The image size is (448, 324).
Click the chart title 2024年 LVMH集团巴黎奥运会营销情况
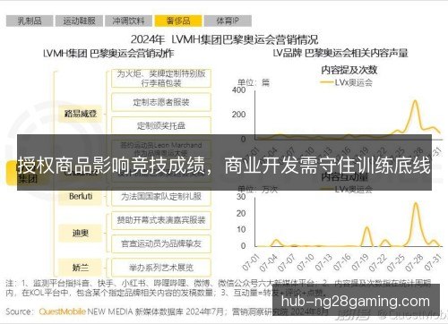pyautogui.click(x=224, y=39)
